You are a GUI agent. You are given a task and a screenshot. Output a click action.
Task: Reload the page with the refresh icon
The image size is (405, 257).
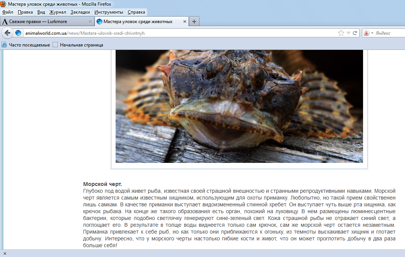click(x=355, y=33)
